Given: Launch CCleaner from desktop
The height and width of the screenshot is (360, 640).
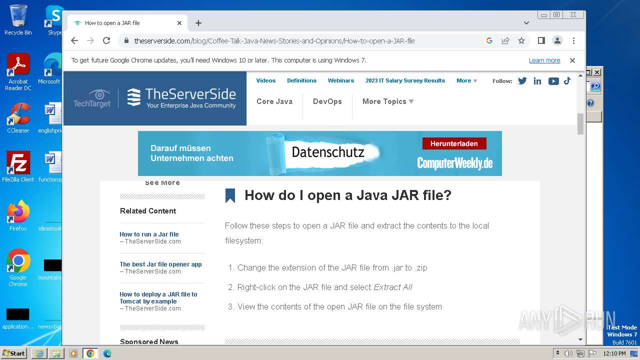Looking at the screenshot, I should coord(18,118).
